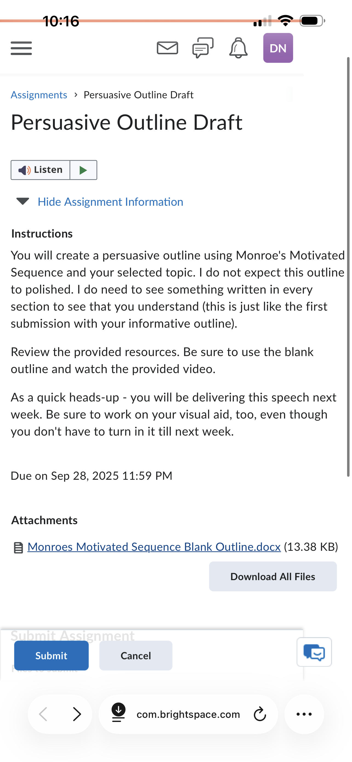Open the hamburger navigation menu
Screen dimensions: 352x762
point(21,48)
